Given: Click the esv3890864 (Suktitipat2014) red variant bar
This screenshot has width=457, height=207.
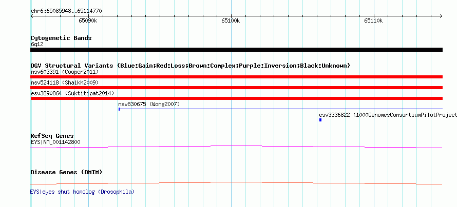Looking at the screenshot, I should [x=236, y=98].
